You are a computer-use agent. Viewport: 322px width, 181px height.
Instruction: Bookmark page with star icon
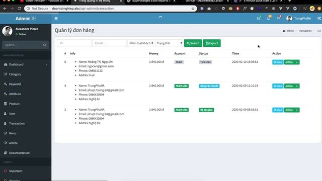pyautogui.click(x=193, y=9)
